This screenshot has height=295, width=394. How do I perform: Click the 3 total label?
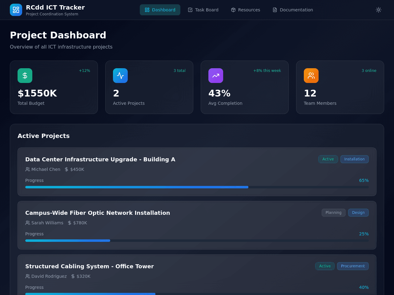click(179, 71)
